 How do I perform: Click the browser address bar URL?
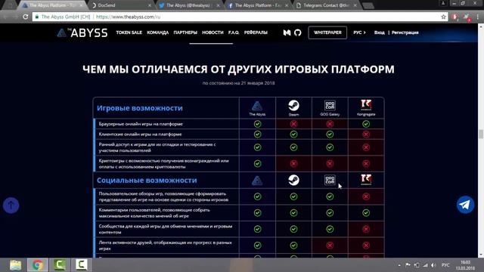click(128, 17)
